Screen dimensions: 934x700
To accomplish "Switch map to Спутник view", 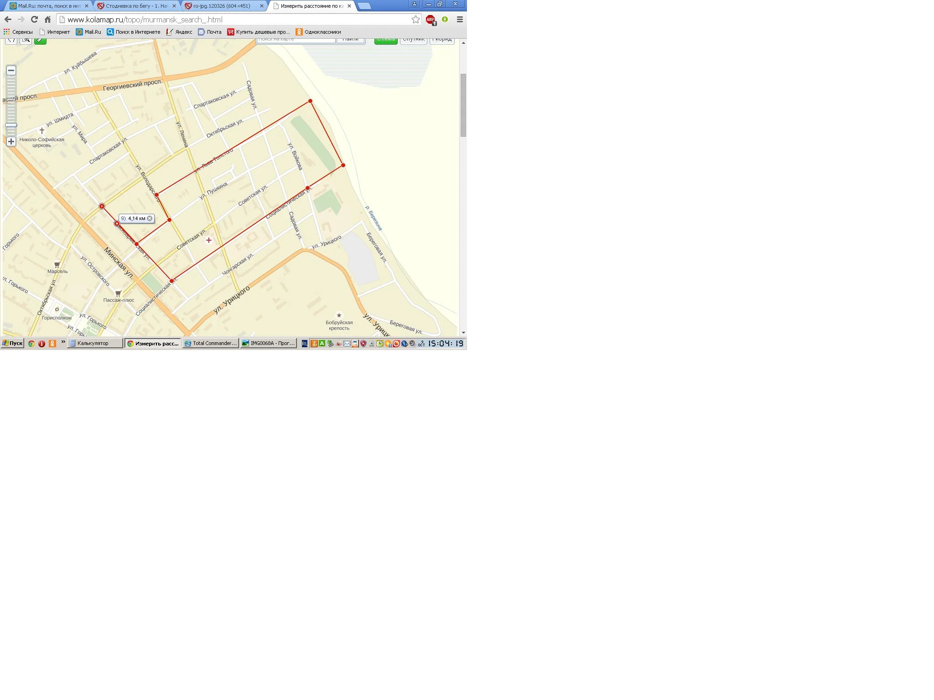I will click(414, 40).
